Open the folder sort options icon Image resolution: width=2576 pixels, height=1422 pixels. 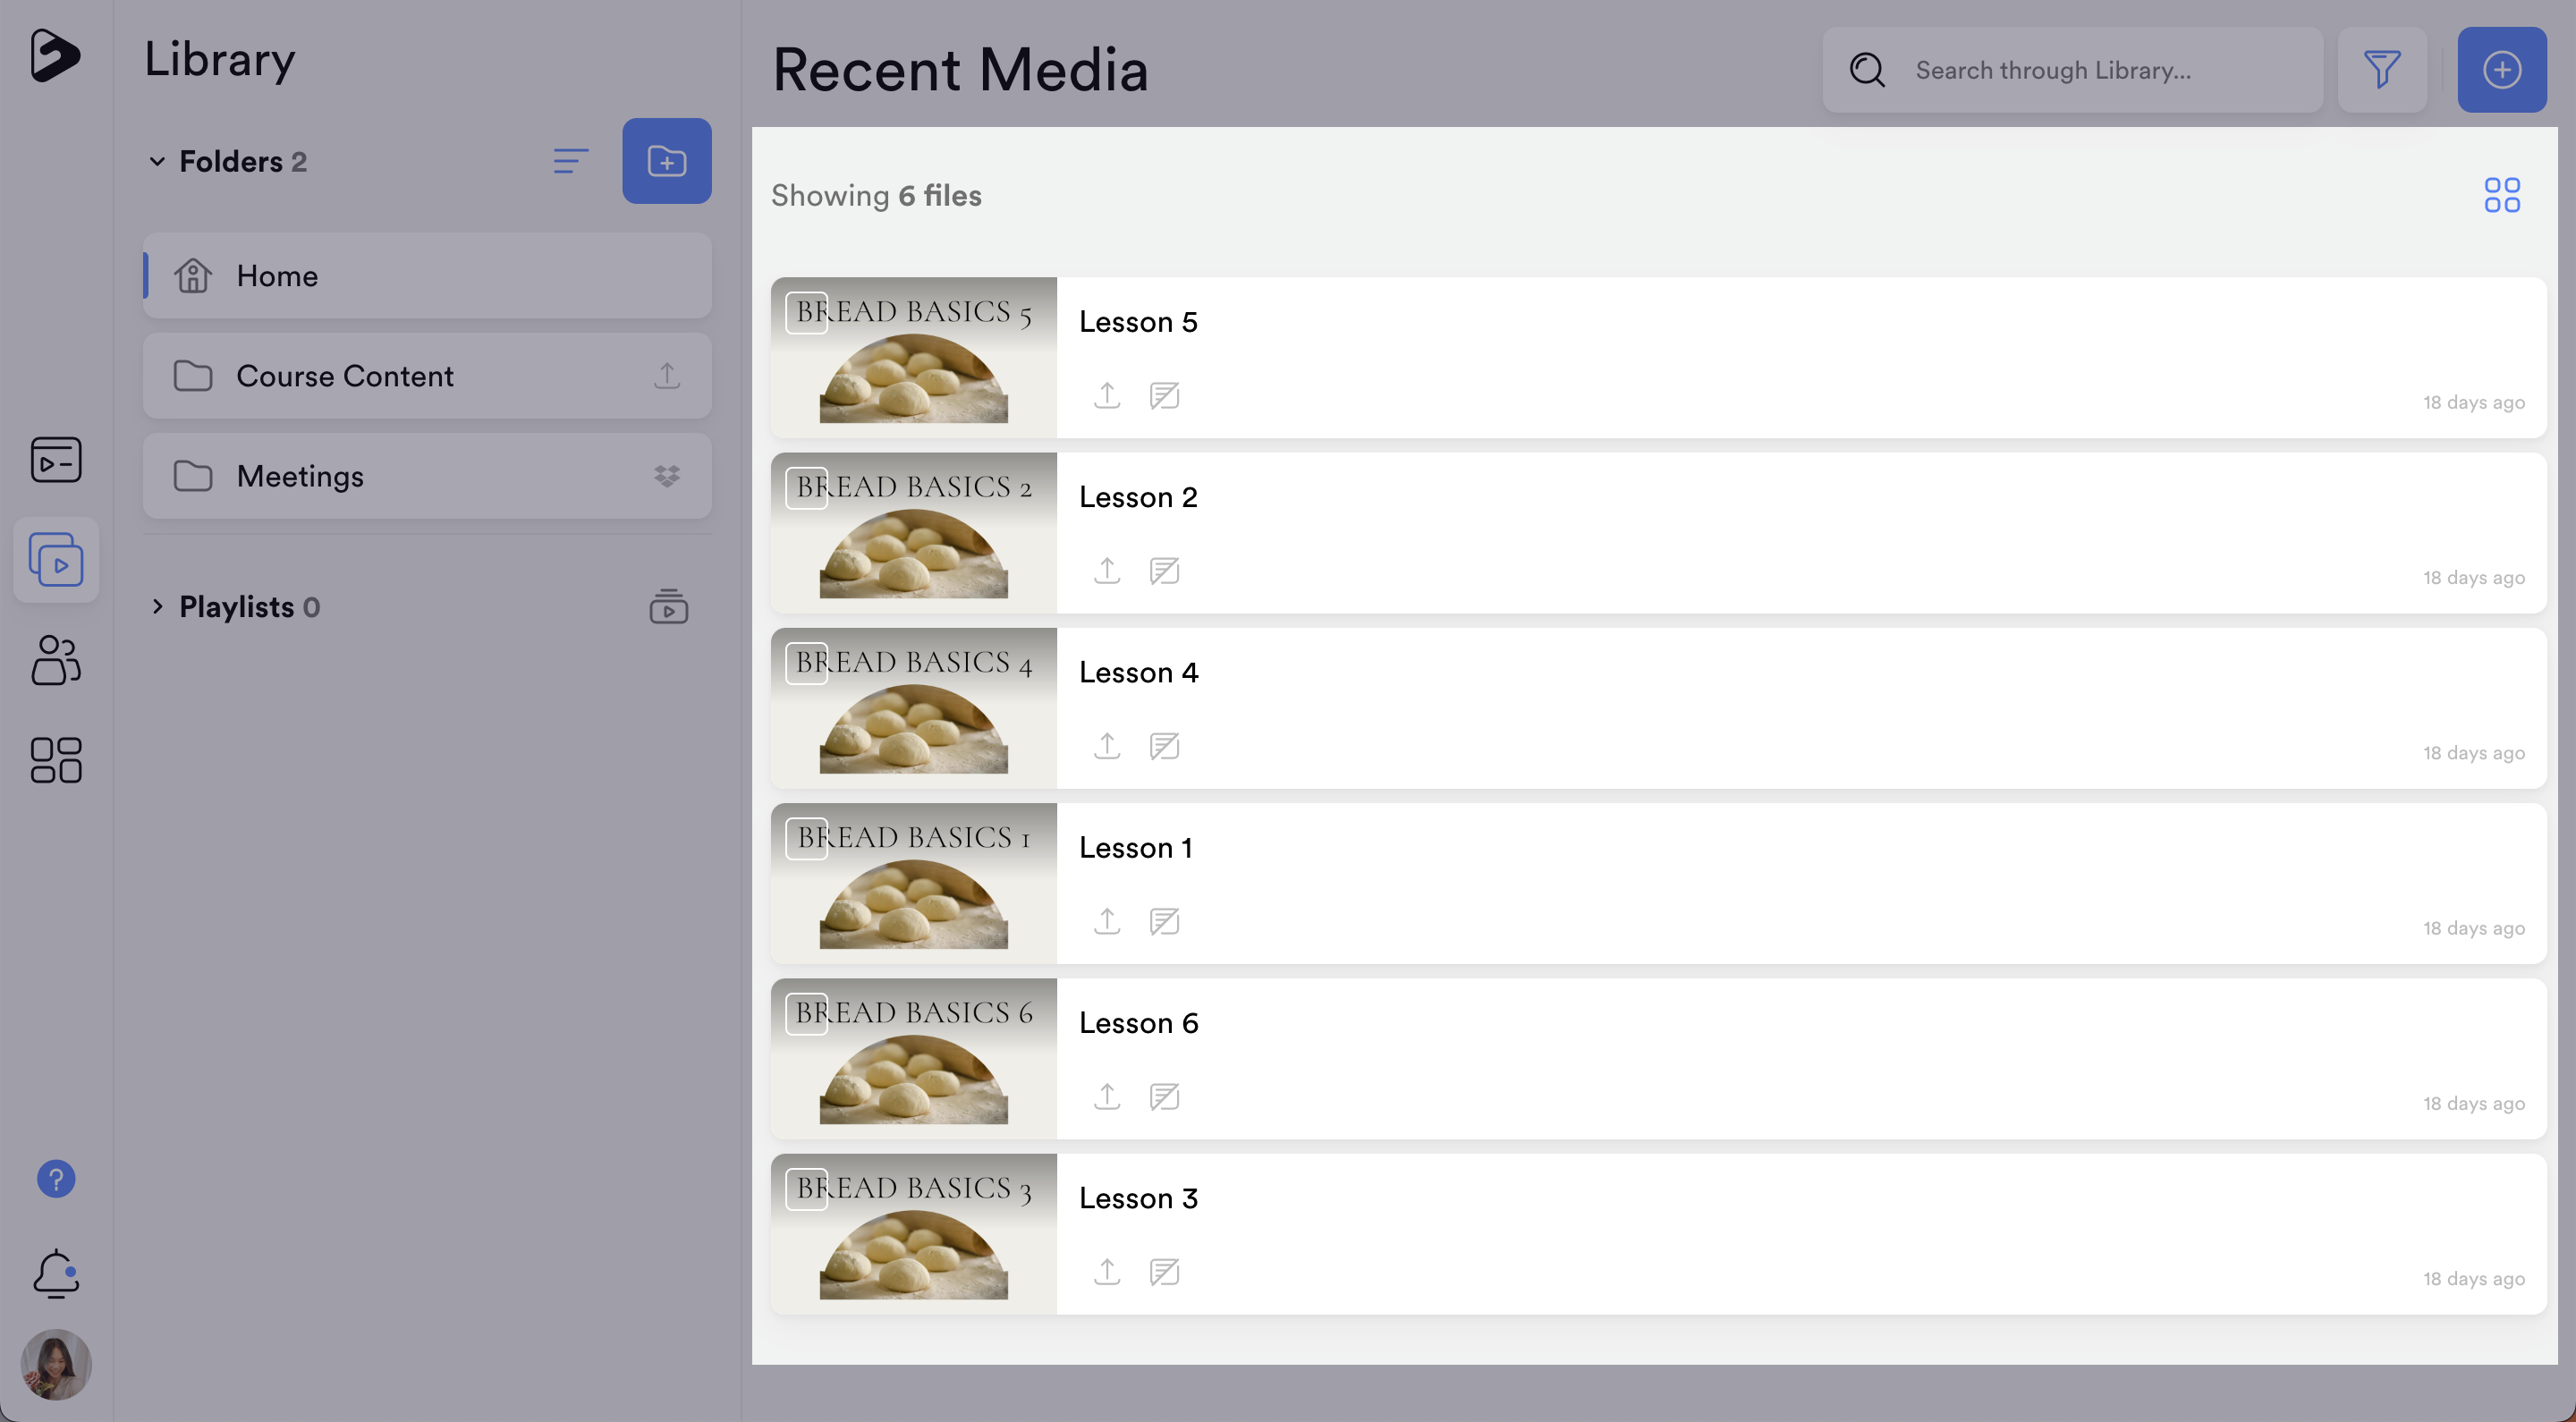[570, 161]
